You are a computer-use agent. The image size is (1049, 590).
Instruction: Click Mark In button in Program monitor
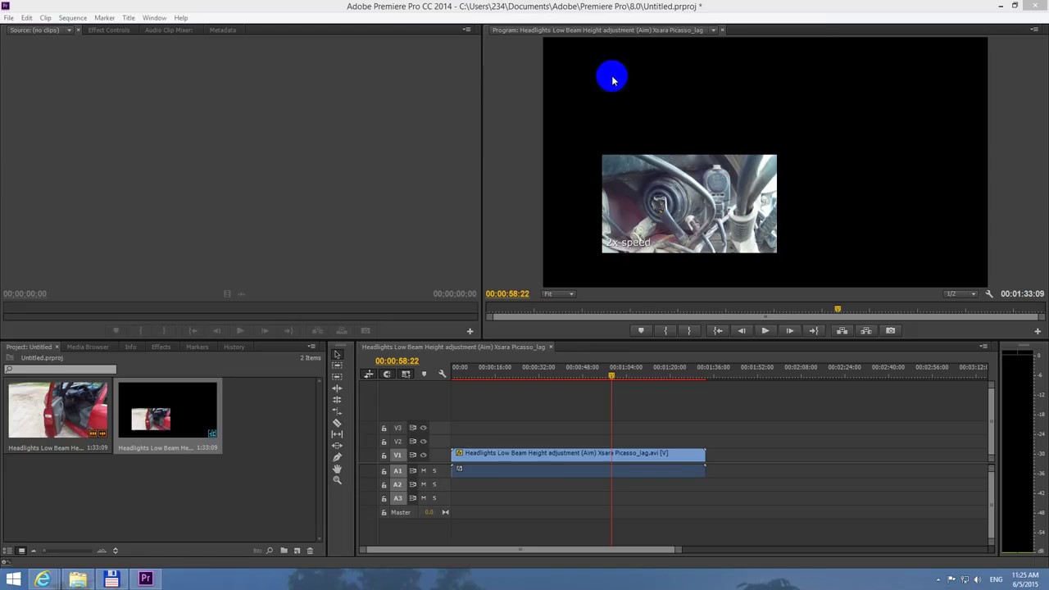pyautogui.click(x=665, y=330)
